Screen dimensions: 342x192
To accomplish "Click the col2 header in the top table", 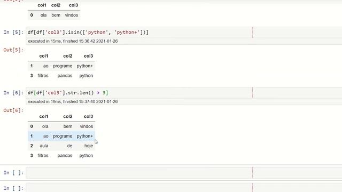I will pos(56,5).
